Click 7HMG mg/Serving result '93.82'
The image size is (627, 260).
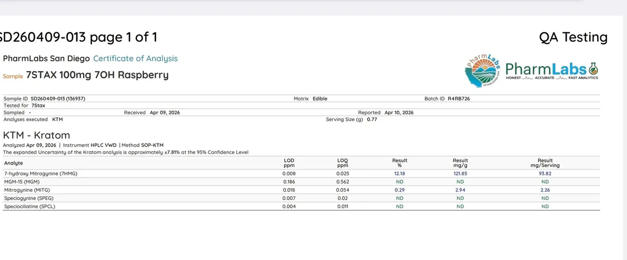point(545,173)
